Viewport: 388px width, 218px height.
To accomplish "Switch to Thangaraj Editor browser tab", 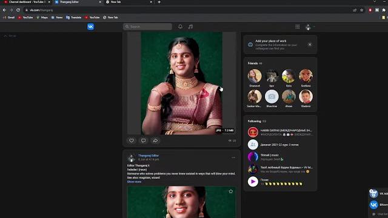I will [78, 2].
